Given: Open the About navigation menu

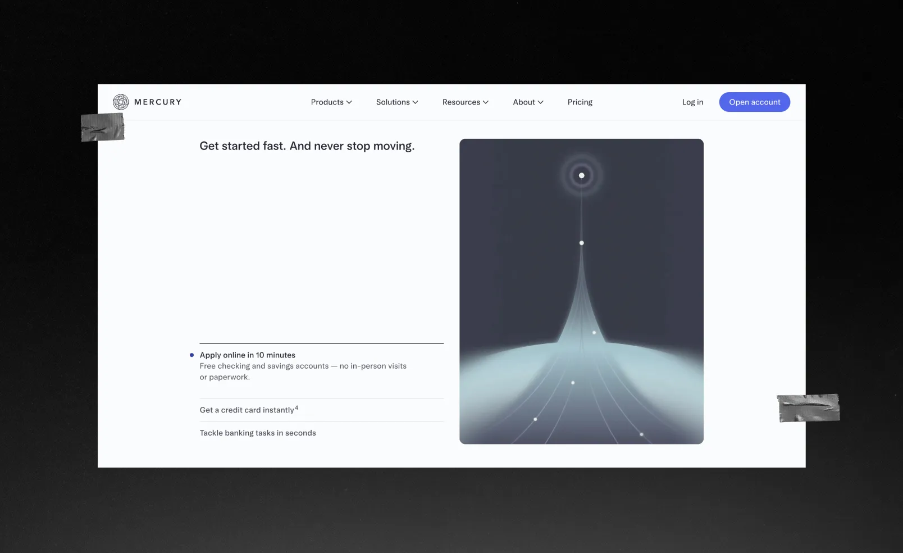Looking at the screenshot, I should pyautogui.click(x=528, y=102).
